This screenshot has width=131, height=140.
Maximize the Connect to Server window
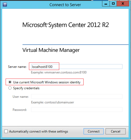113,4
